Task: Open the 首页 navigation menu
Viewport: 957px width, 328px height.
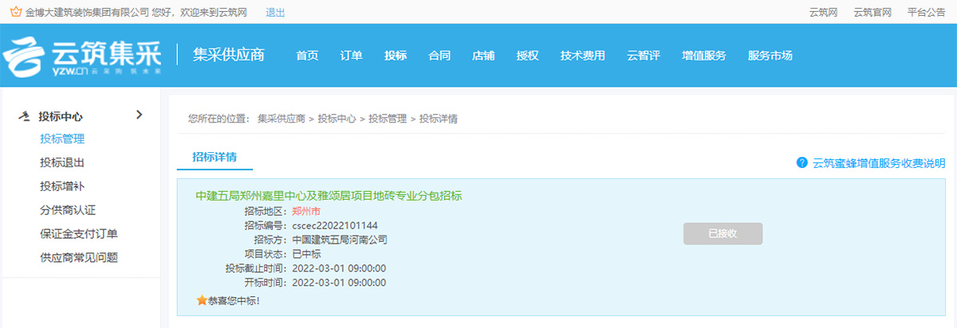Action: 307,56
